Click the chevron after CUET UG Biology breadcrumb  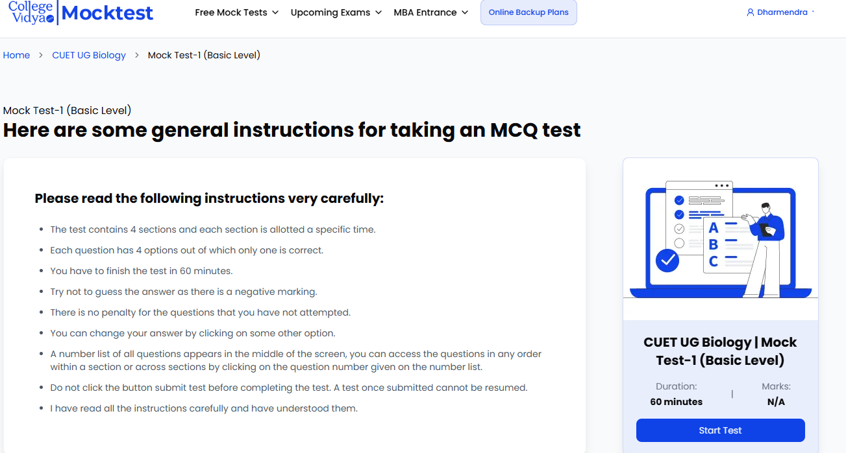137,56
